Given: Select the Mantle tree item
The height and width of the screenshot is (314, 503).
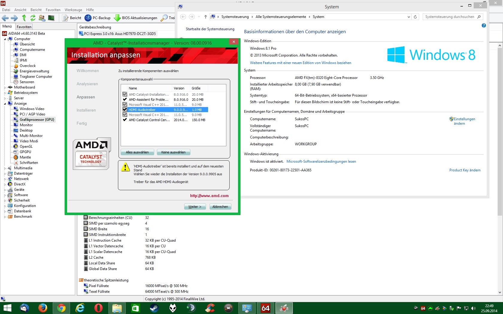Looking at the screenshot, I should 25,157.
